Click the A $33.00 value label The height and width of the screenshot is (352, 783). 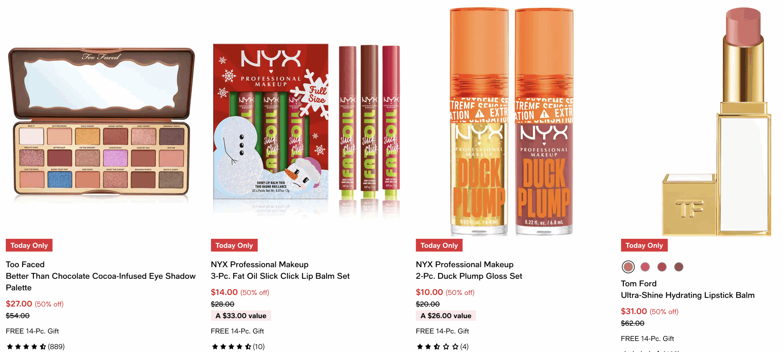coord(241,315)
